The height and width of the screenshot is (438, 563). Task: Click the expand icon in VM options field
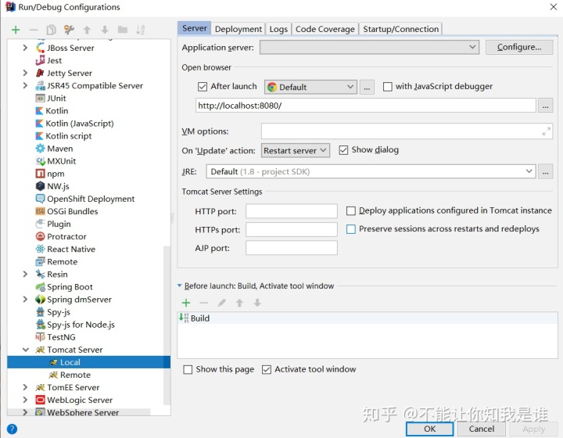click(546, 131)
